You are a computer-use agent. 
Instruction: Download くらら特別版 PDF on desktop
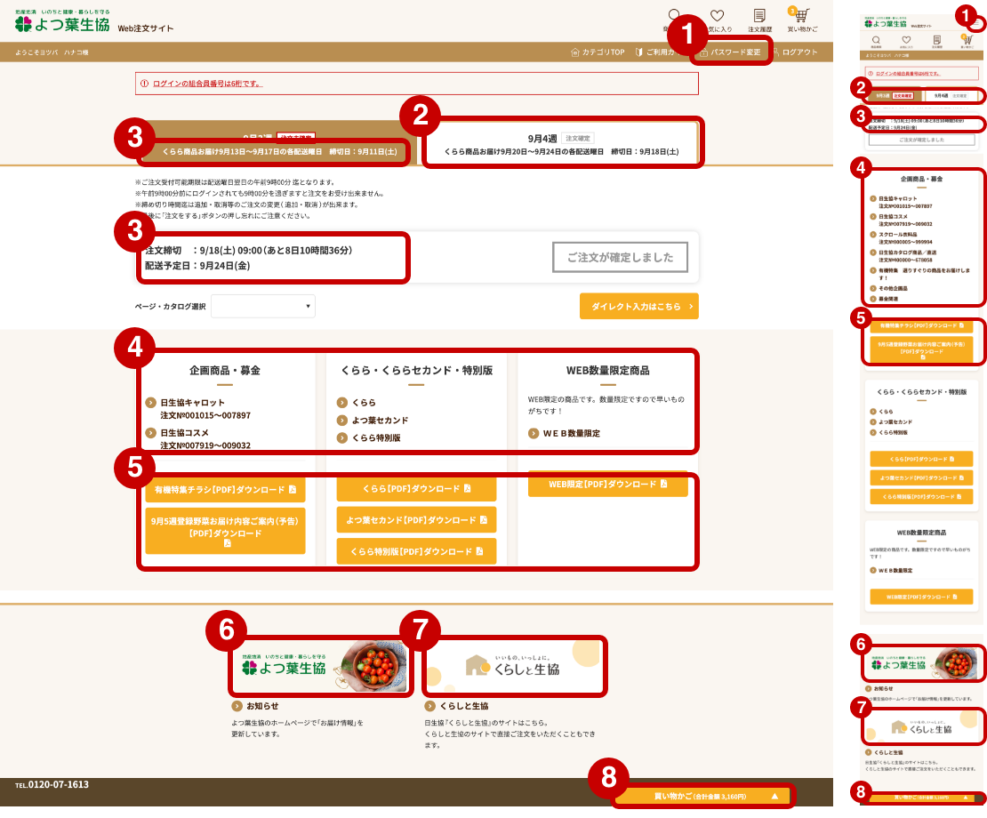click(416, 551)
